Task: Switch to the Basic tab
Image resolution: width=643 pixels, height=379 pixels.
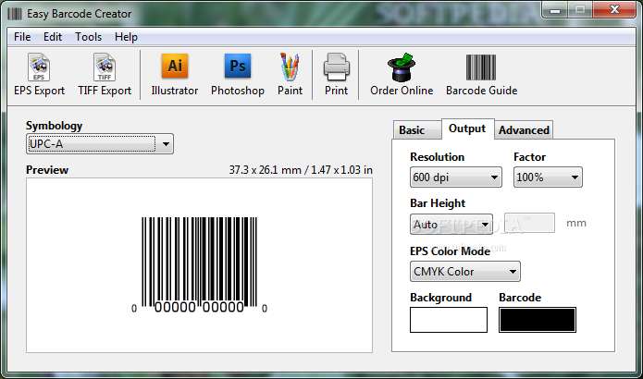Action: click(417, 130)
